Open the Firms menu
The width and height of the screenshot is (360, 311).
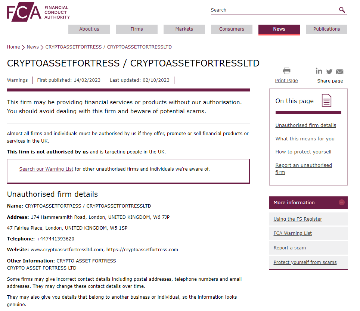pyautogui.click(x=137, y=29)
